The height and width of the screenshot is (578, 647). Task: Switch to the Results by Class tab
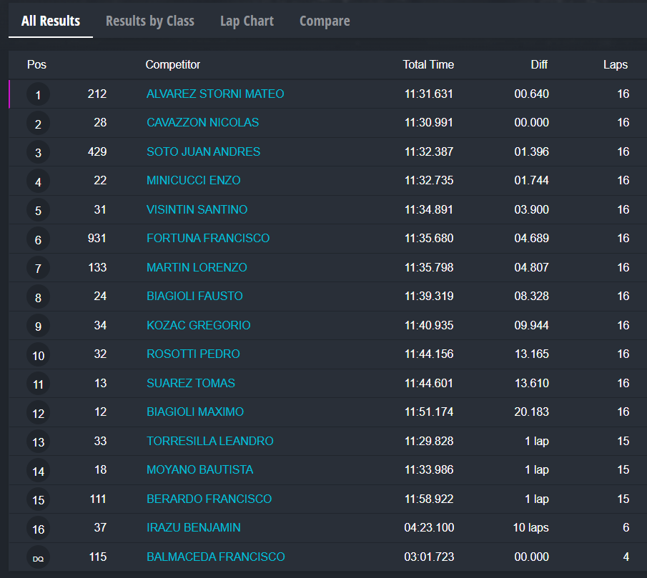coord(149,21)
